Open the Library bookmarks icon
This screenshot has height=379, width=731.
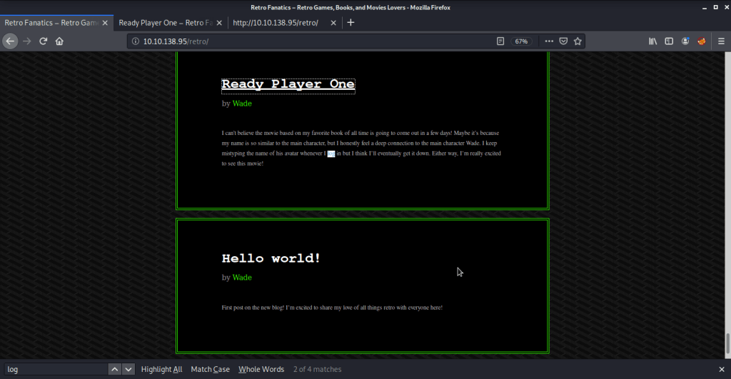pos(652,41)
